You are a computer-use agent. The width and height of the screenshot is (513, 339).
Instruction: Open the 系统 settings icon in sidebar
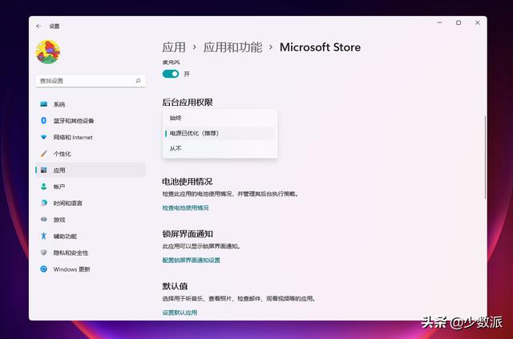point(43,104)
